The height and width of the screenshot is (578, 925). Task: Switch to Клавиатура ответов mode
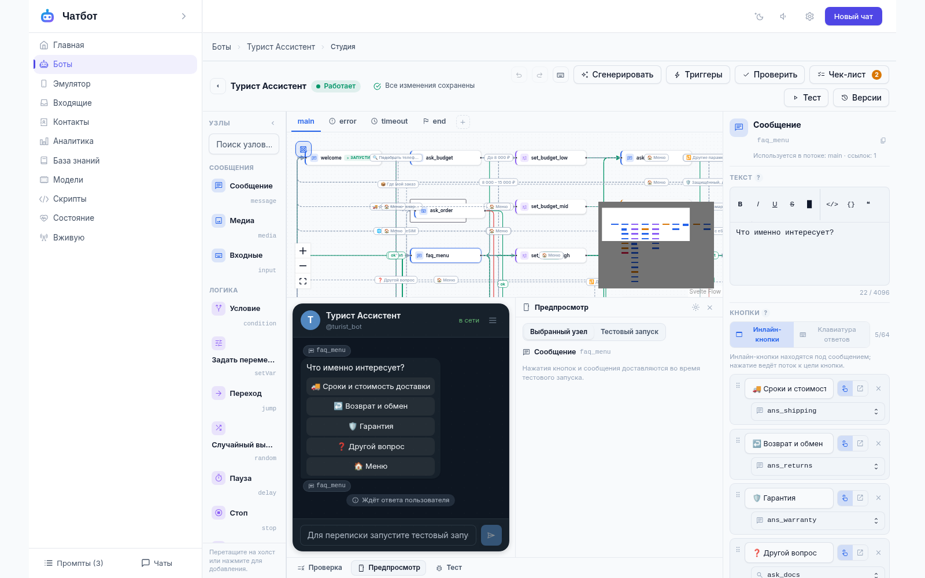pos(831,334)
